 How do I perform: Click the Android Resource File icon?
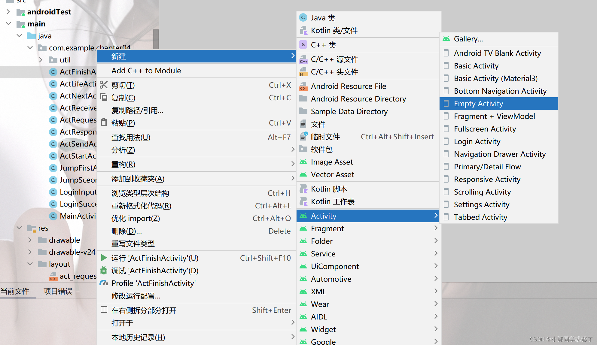point(303,86)
